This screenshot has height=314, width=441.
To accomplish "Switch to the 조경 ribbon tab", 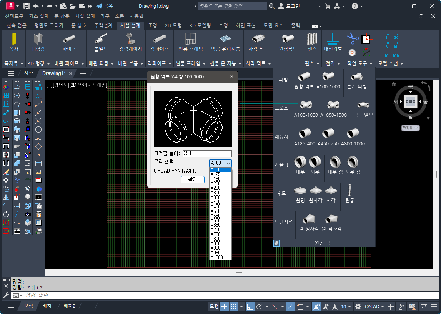I will [x=153, y=25].
